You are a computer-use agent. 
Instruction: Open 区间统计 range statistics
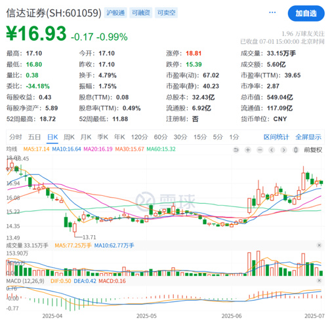[276, 137]
